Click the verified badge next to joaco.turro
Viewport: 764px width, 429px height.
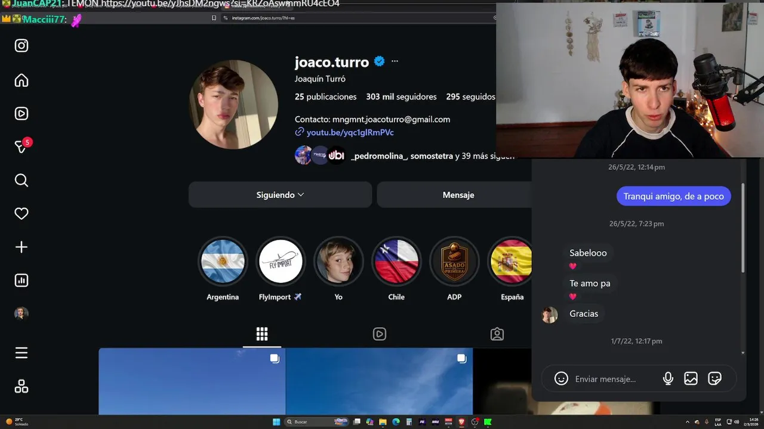[379, 61]
